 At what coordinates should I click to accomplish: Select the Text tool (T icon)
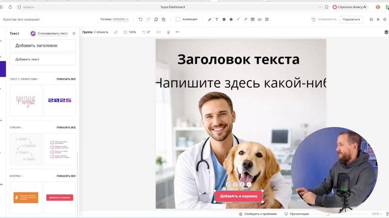(217, 19)
